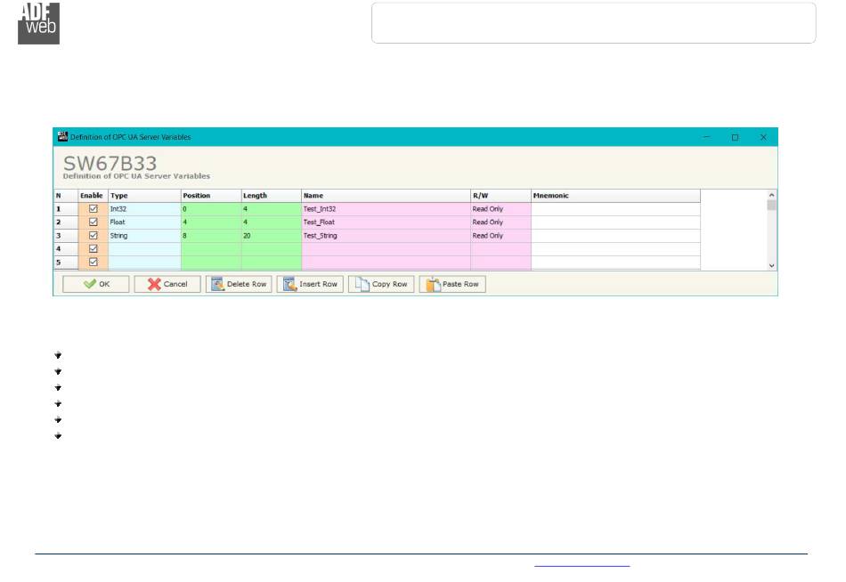The width and height of the screenshot is (846, 582).
Task: Click the Type cell of empty row 4
Action: (144, 248)
